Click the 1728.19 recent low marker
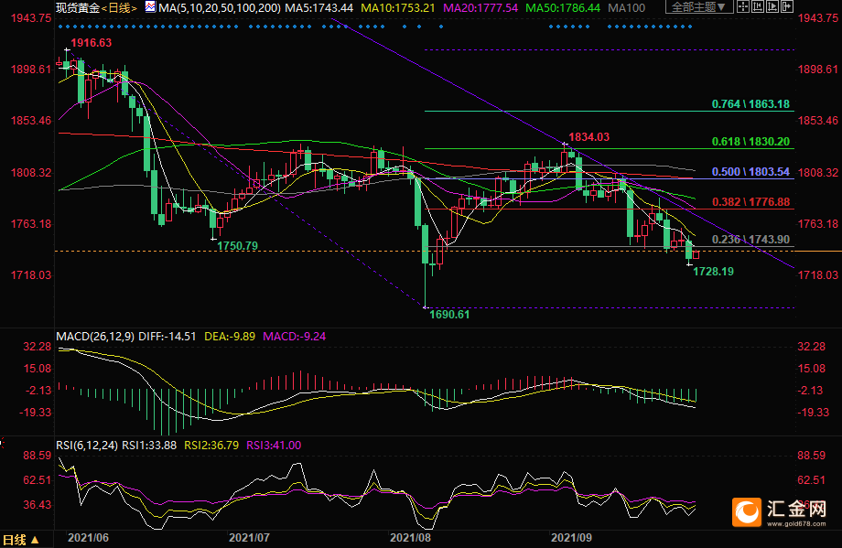The height and width of the screenshot is (548, 842). coord(713,272)
